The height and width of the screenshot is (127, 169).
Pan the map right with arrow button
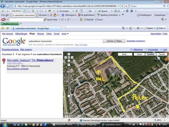(x=72, y=57)
